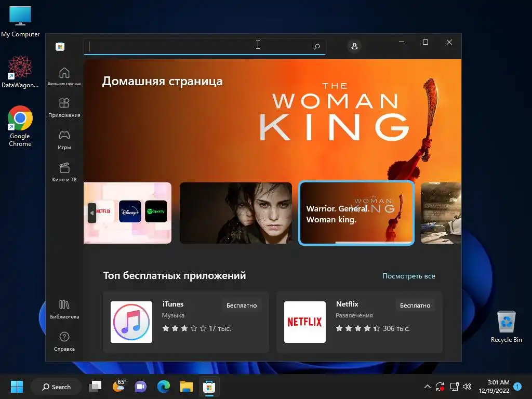Open notification badge in taskbar

[x=517, y=387]
